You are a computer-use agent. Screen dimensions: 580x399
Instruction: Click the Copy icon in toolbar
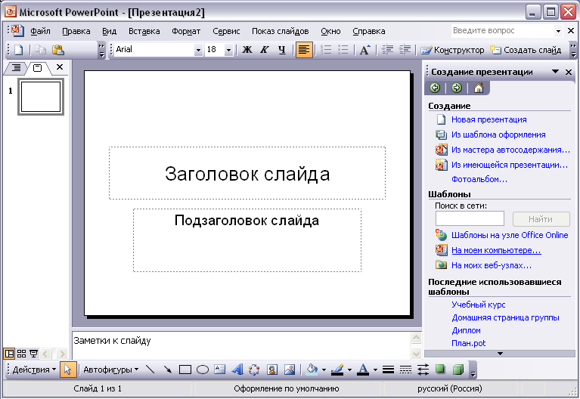(40, 50)
